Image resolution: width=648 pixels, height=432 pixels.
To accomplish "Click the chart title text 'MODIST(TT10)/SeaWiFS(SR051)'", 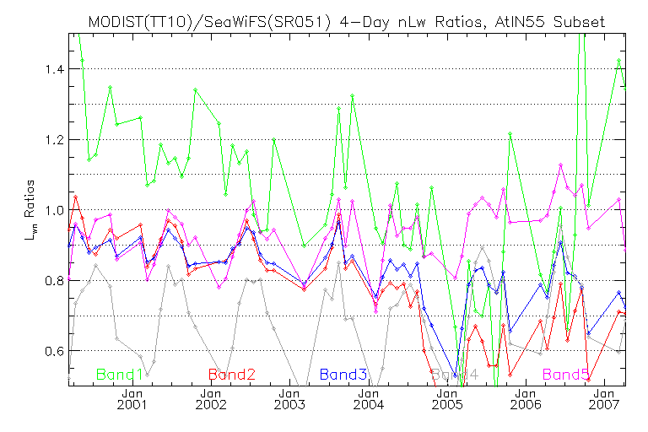I will tap(209, 22).
